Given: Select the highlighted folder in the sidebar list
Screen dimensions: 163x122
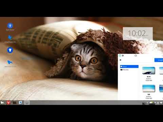Looking at the screenshot, I should click(129, 66).
